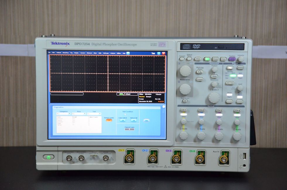Toggle the Loop Control Off button
Viewport: 287px width, 190px height.
pyautogui.click(x=123, y=120)
